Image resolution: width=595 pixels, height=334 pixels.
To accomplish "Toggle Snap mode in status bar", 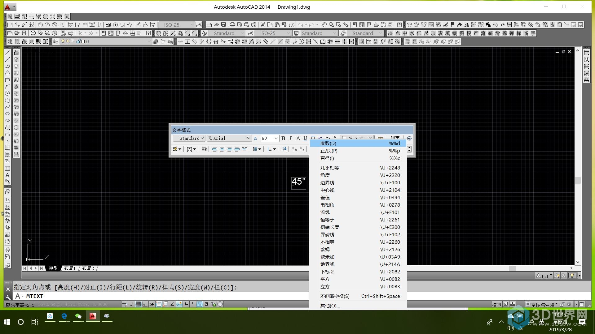I will click(131, 304).
